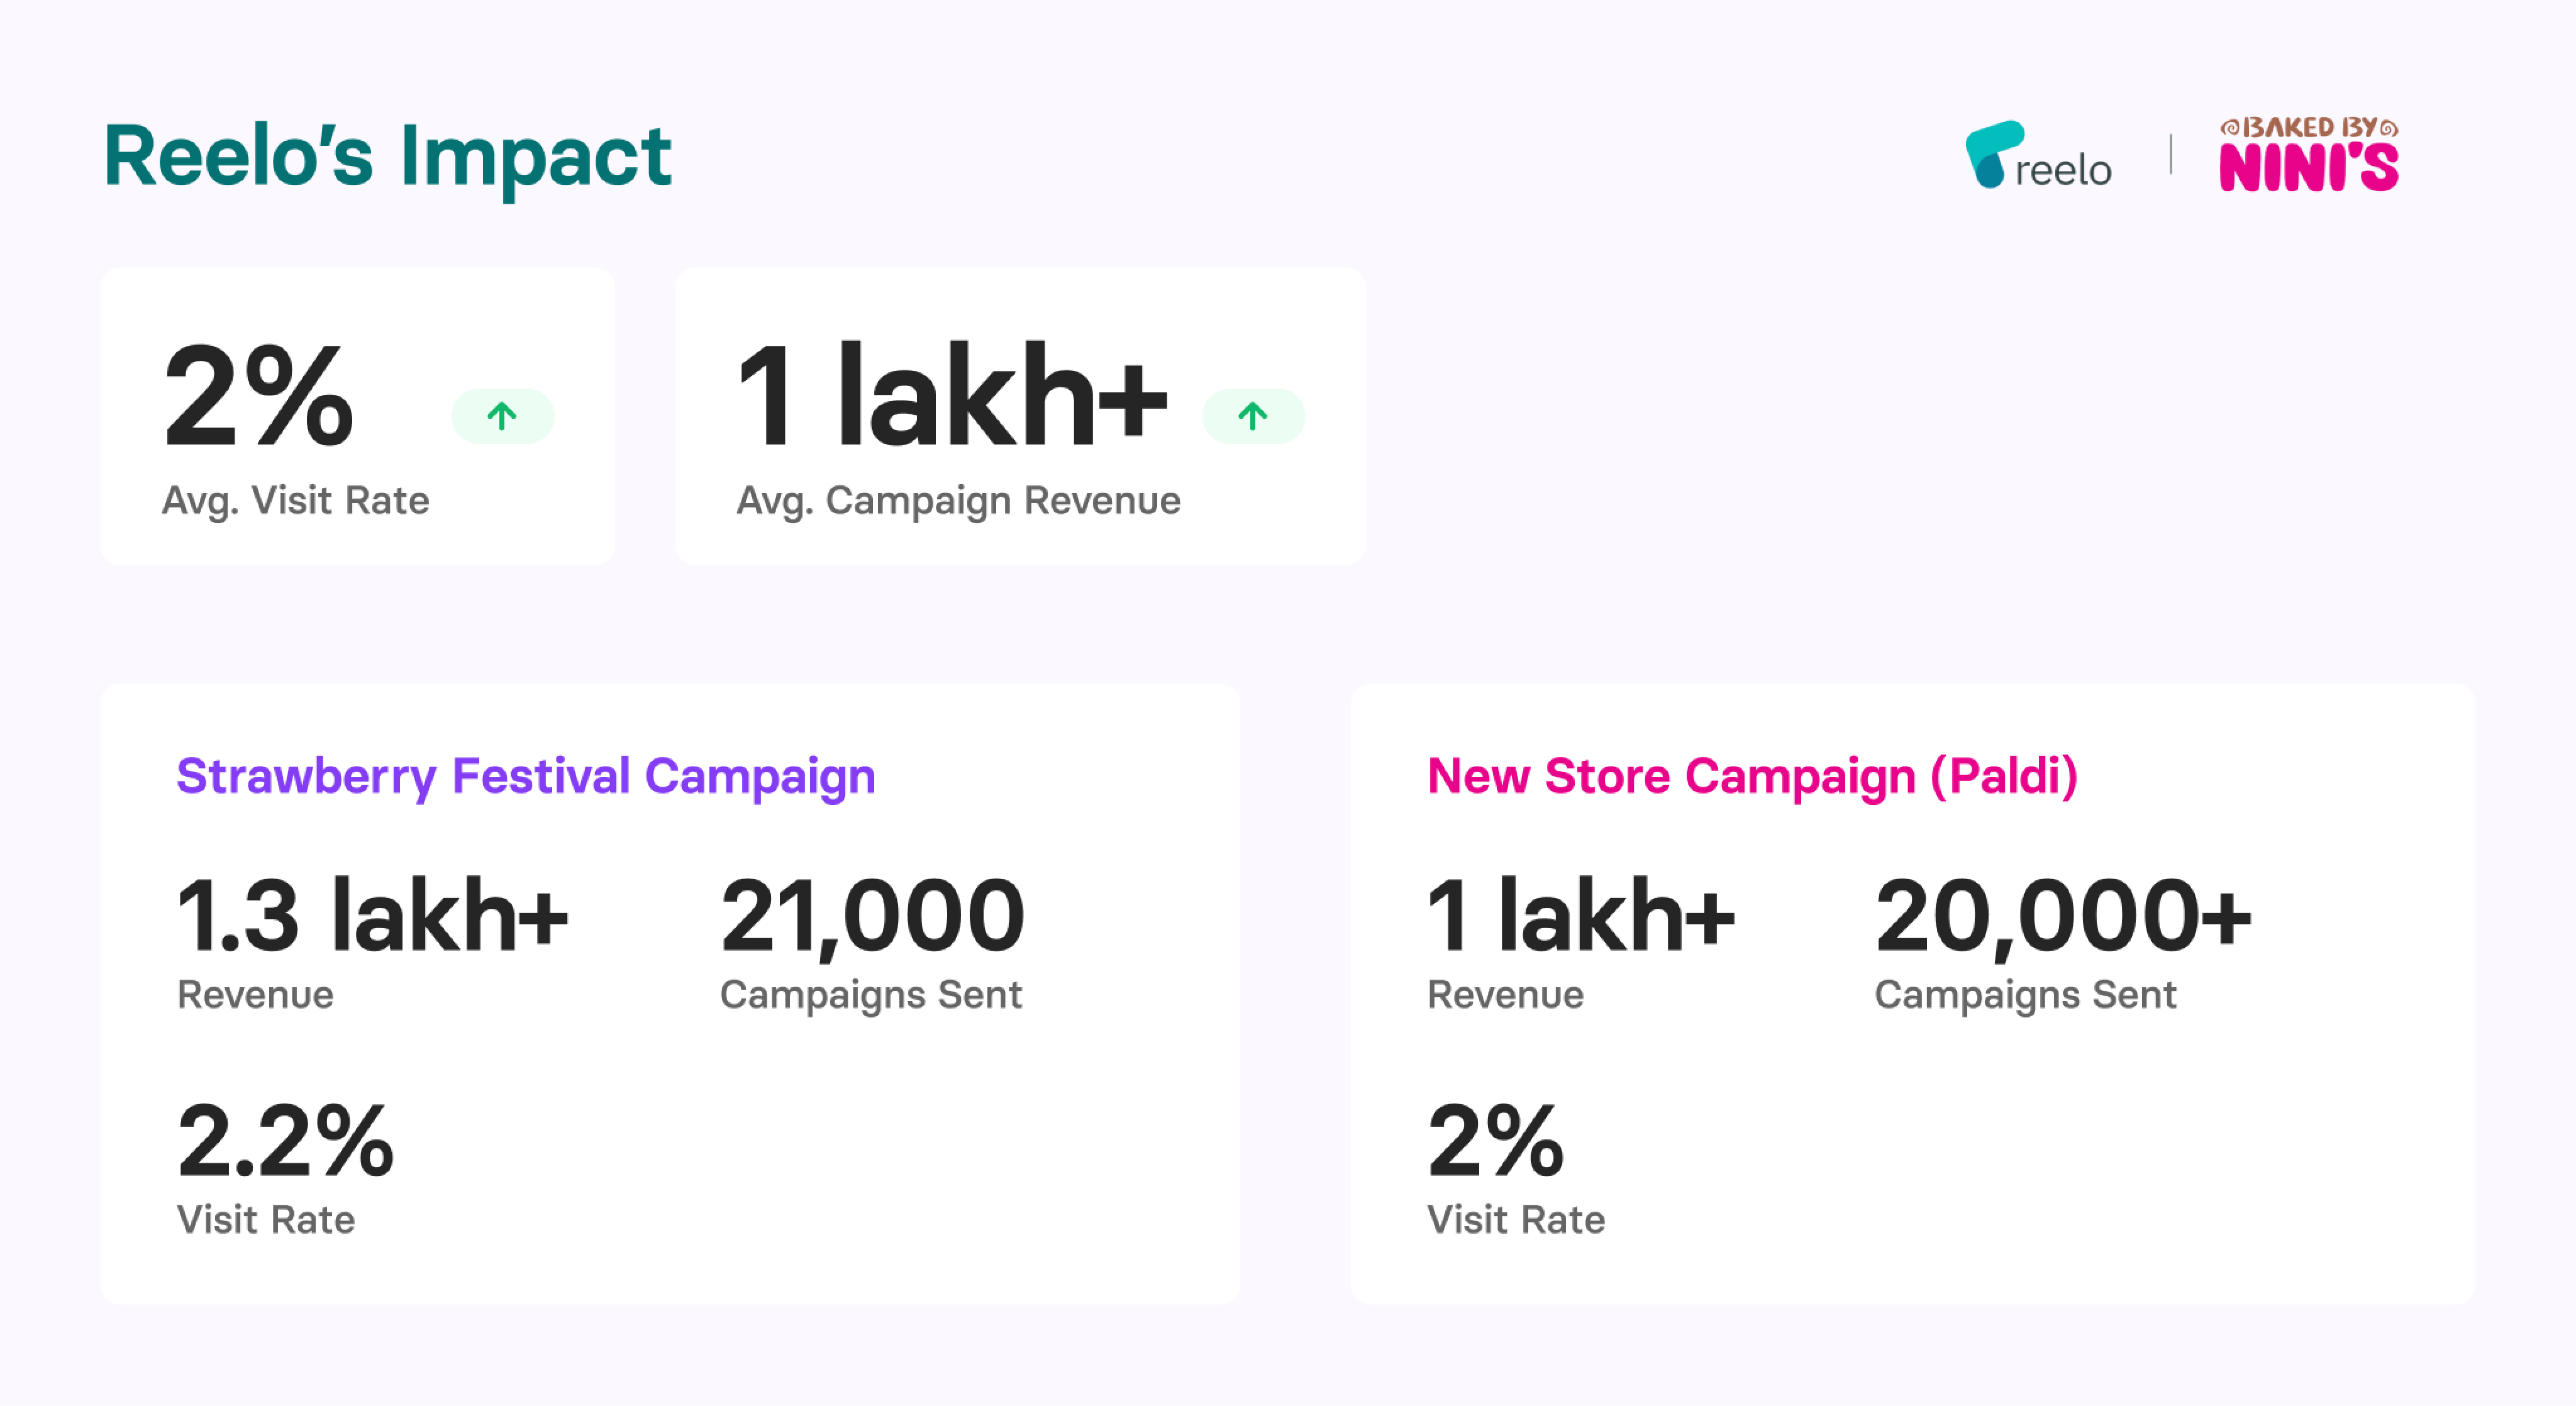Open the New Store Campaign (Paldi) title
Viewport: 2576px width, 1406px height.
(1752, 777)
